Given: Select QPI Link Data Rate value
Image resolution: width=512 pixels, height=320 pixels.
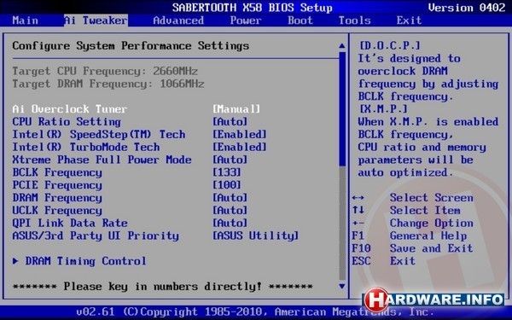Looking at the screenshot, I should pos(230,223).
